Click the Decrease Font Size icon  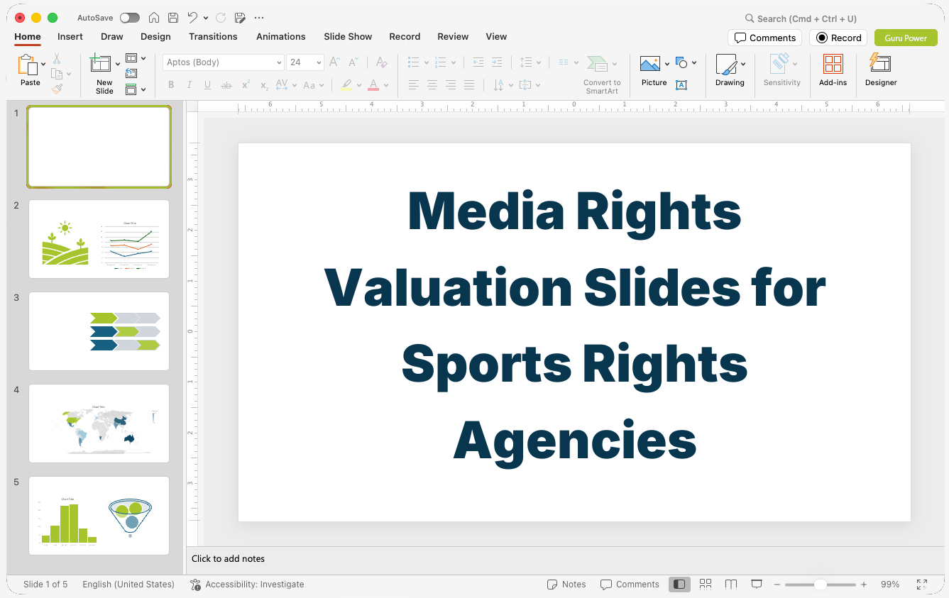(x=353, y=62)
